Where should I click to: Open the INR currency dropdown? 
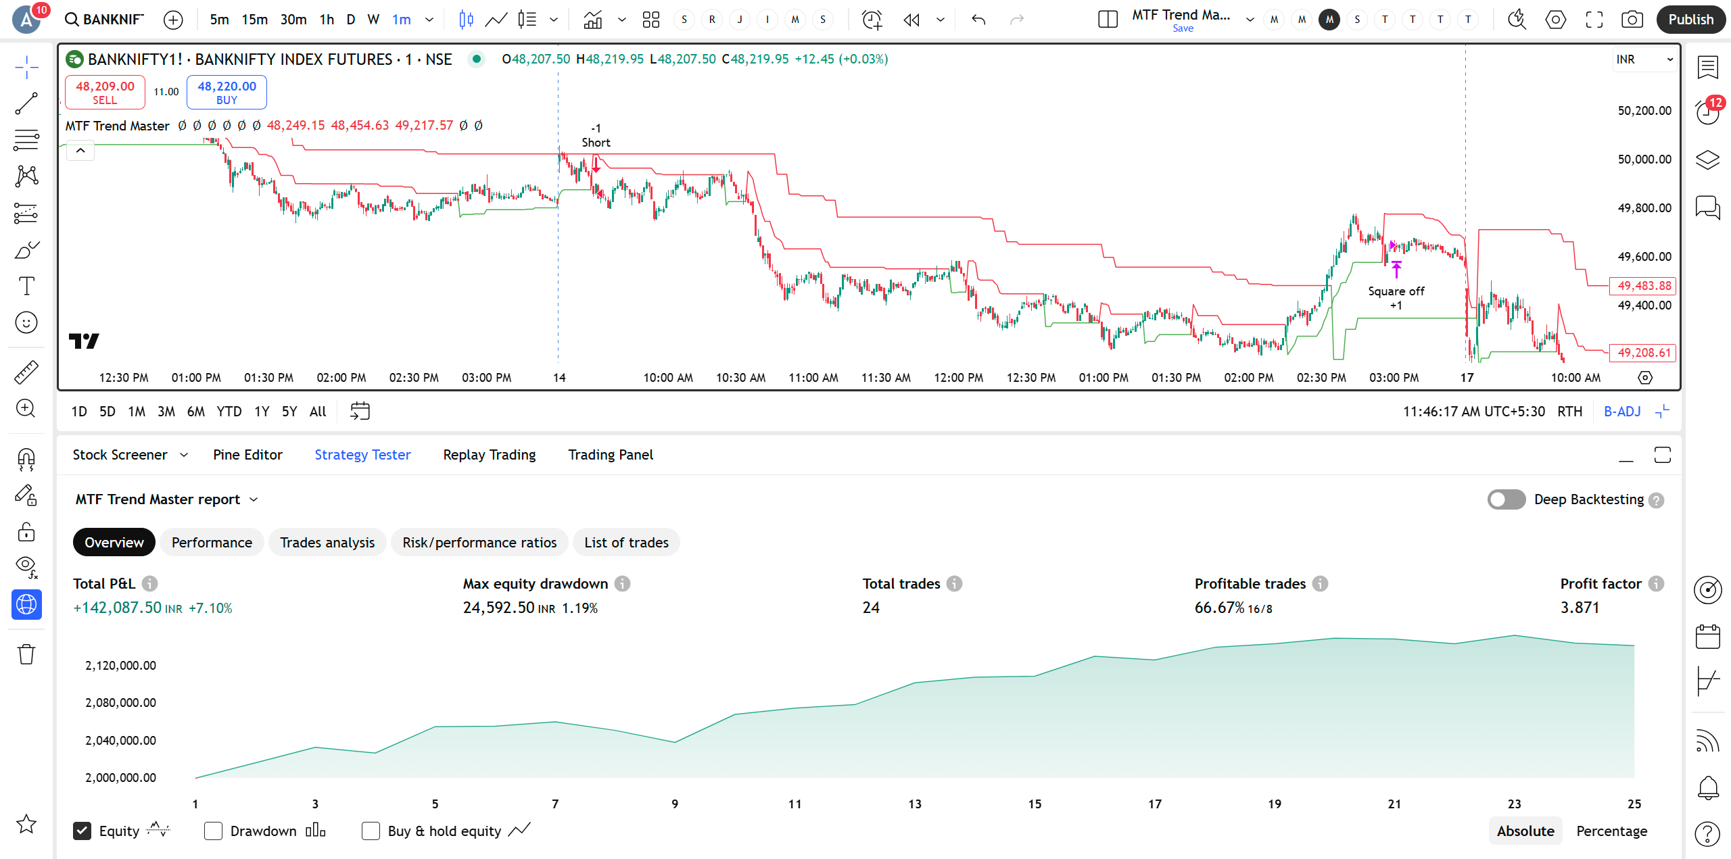[1644, 59]
